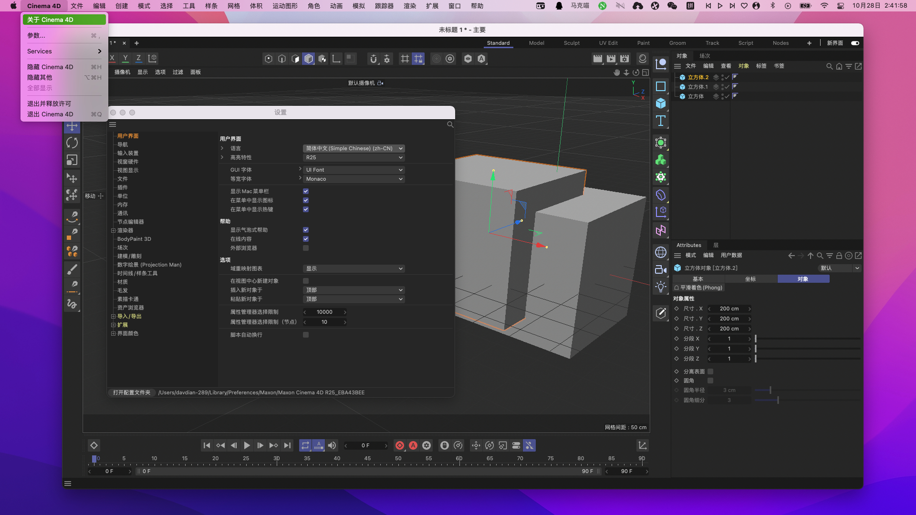Screen dimensions: 916x515
Task: Toggle 在线内容 checkbox
Action: pyautogui.click(x=306, y=238)
